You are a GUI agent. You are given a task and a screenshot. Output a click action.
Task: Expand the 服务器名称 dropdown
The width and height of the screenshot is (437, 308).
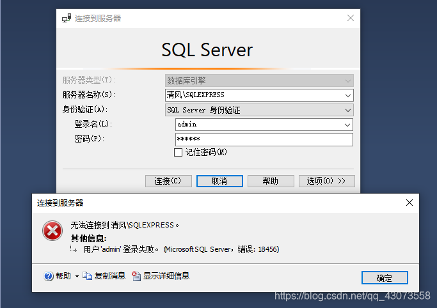(x=348, y=95)
